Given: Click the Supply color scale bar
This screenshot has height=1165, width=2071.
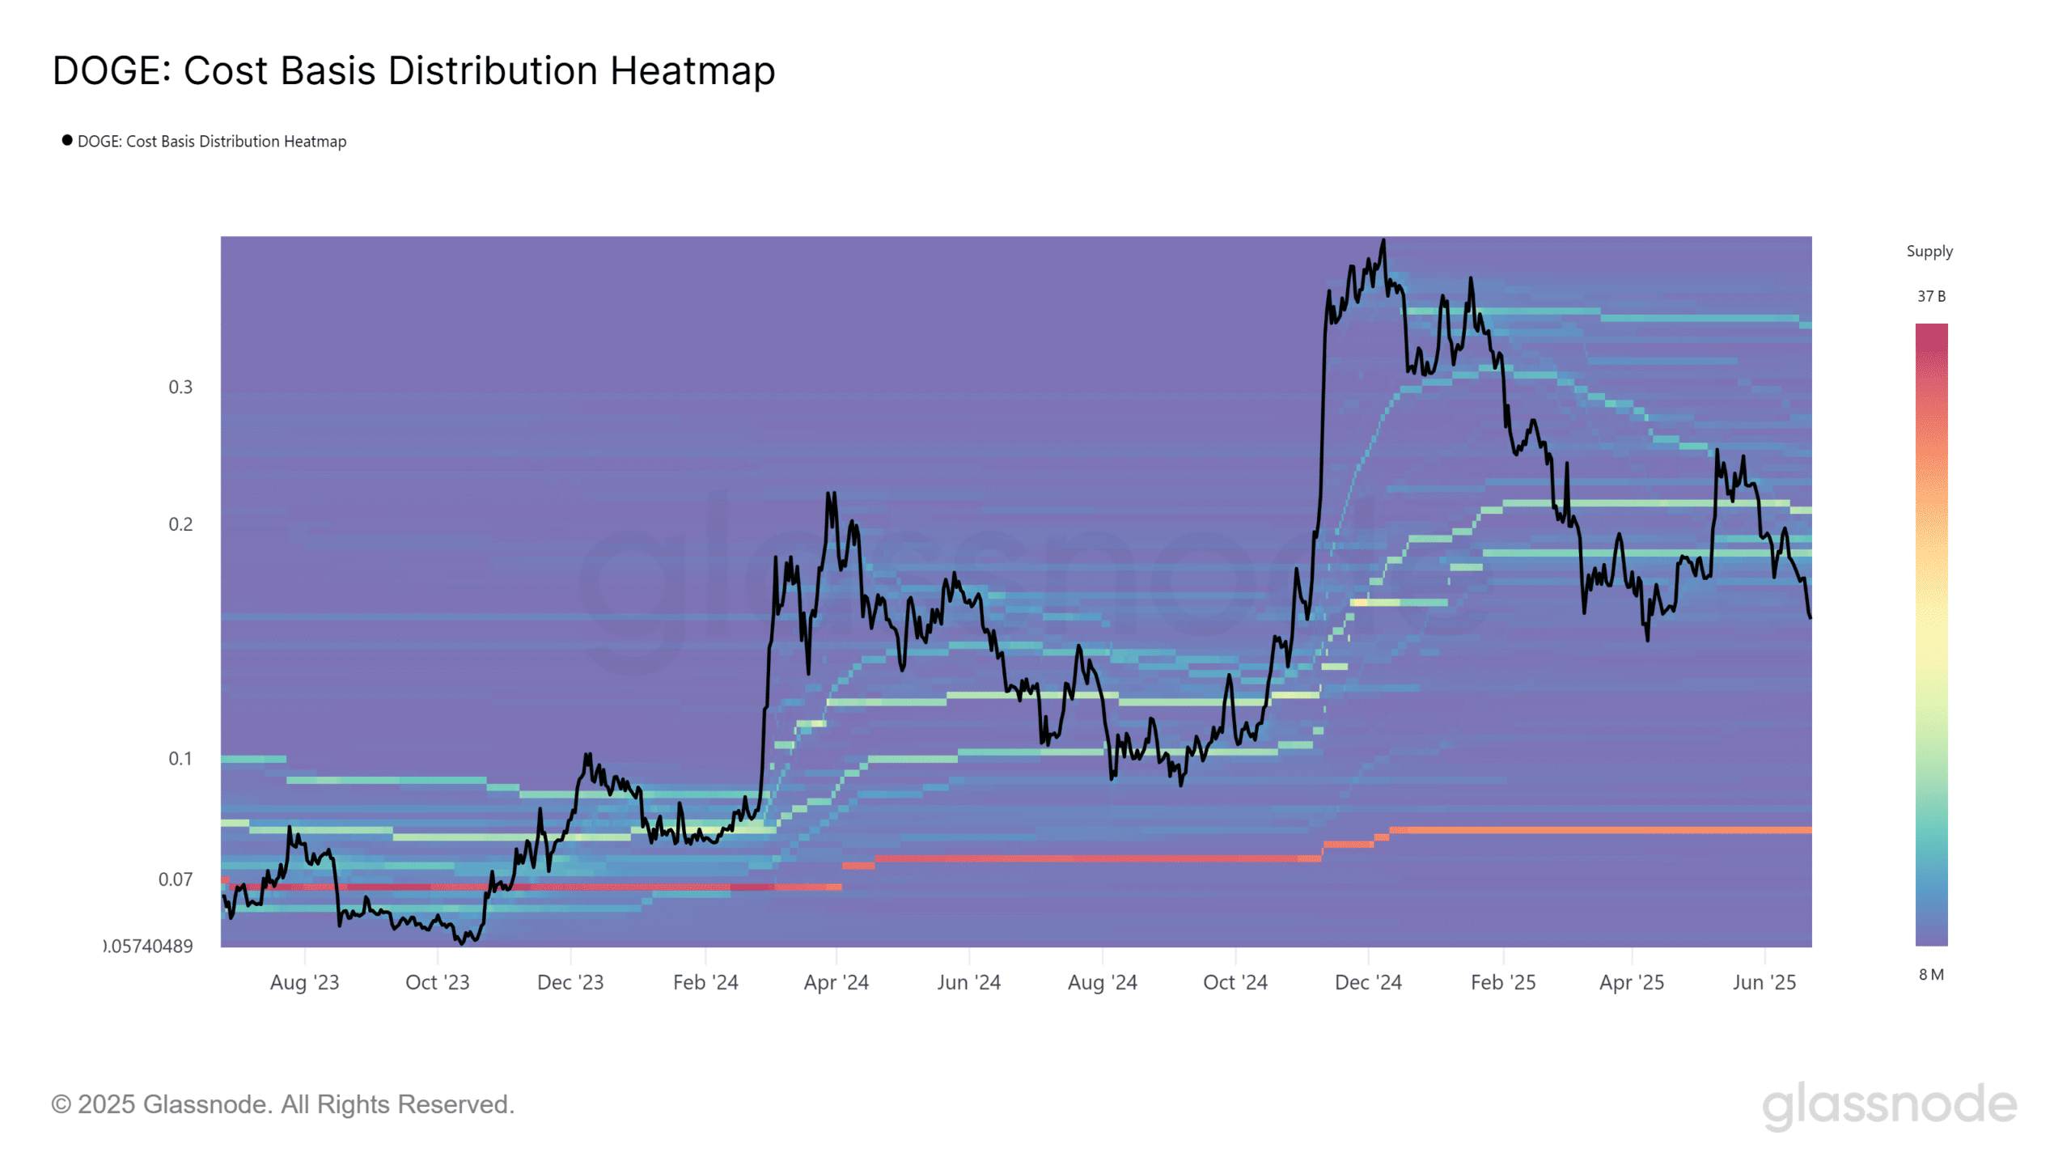Looking at the screenshot, I should coord(1931,634).
